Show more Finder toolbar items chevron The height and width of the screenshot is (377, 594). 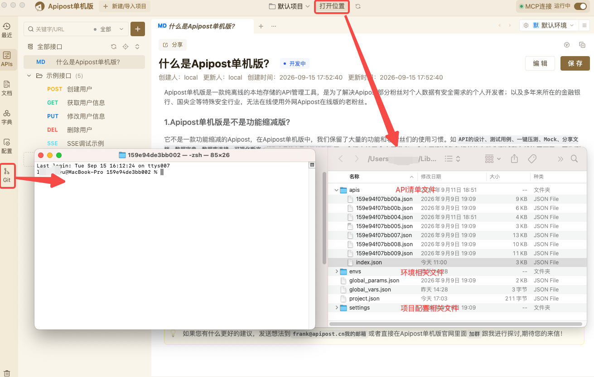[560, 159]
